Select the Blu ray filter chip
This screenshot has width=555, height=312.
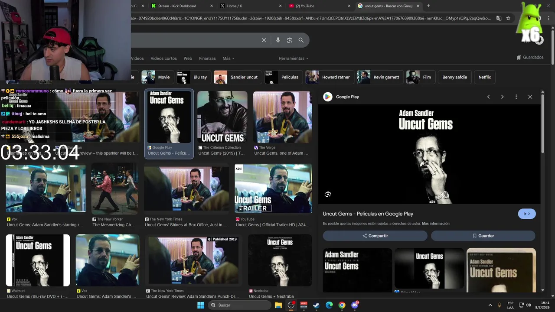click(x=194, y=77)
